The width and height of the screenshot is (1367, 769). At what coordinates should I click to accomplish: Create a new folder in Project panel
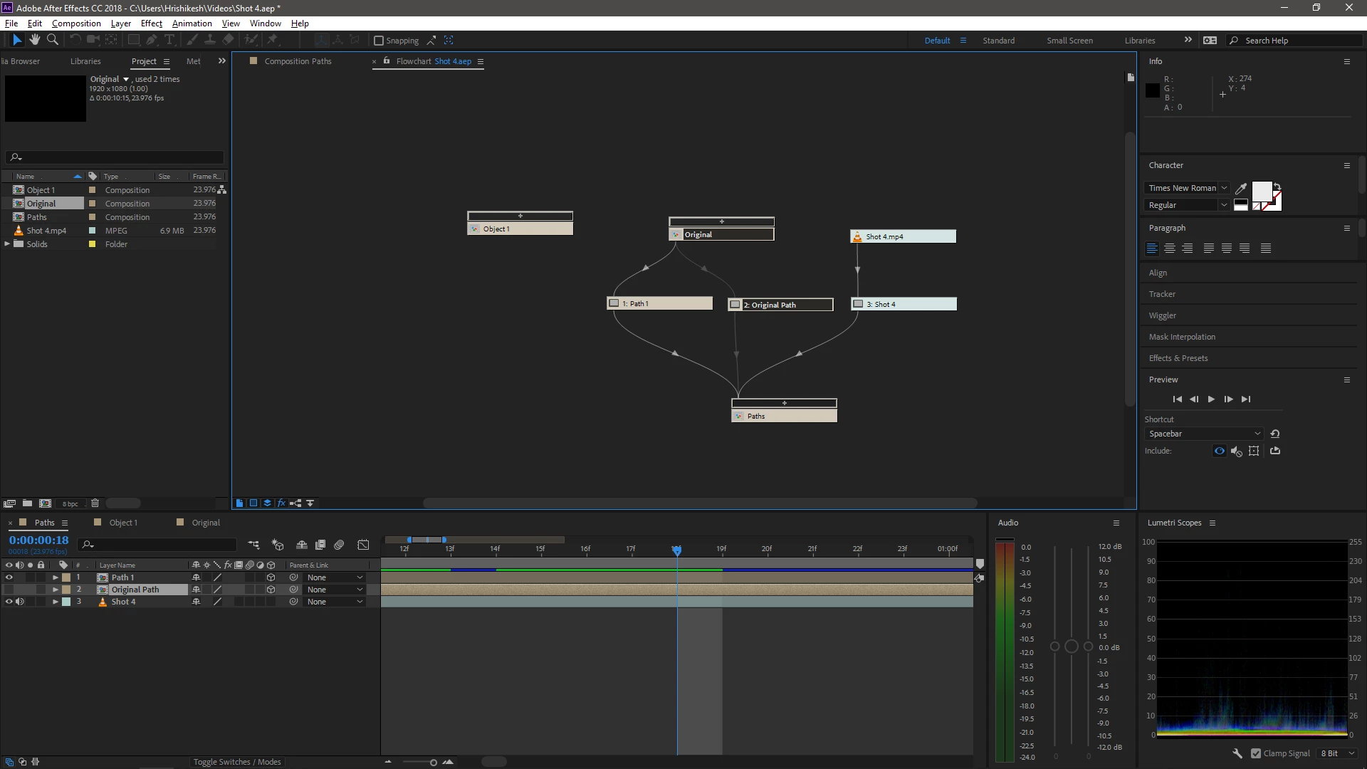coord(27,503)
